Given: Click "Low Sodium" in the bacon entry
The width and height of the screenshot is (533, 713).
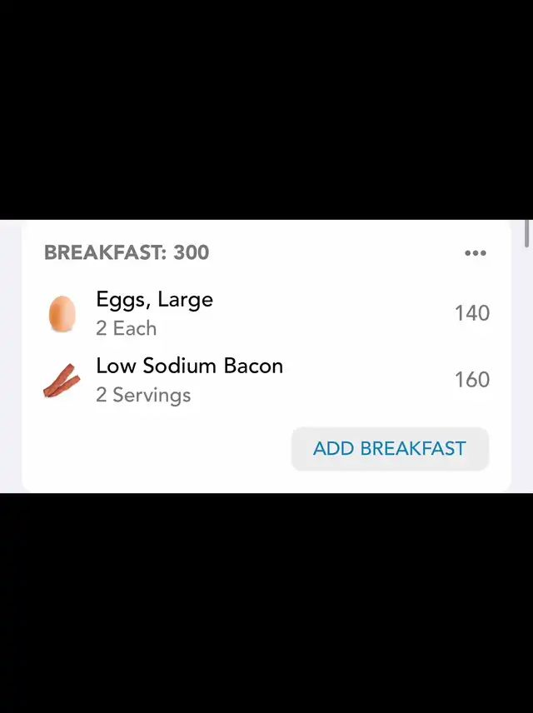Looking at the screenshot, I should click(156, 366).
